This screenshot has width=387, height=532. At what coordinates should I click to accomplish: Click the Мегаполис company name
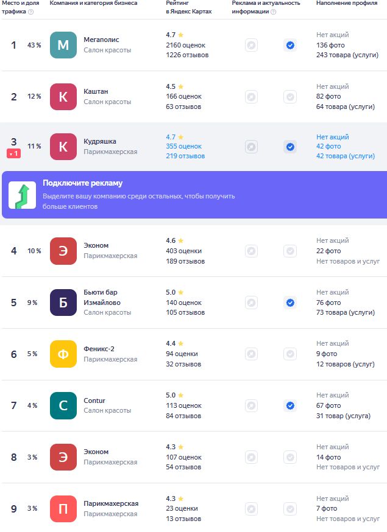pos(101,40)
